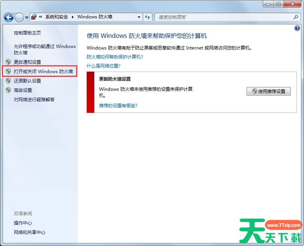The image size is (304, 246).
Task: Click the Back navigation arrow button
Action: [x=9, y=17]
